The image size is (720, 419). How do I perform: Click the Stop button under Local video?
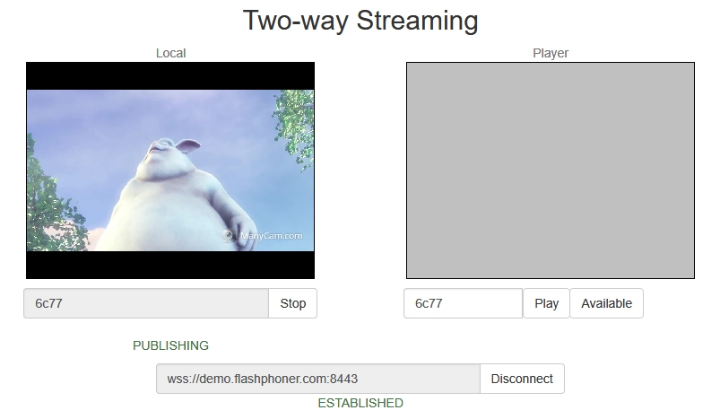click(x=292, y=303)
